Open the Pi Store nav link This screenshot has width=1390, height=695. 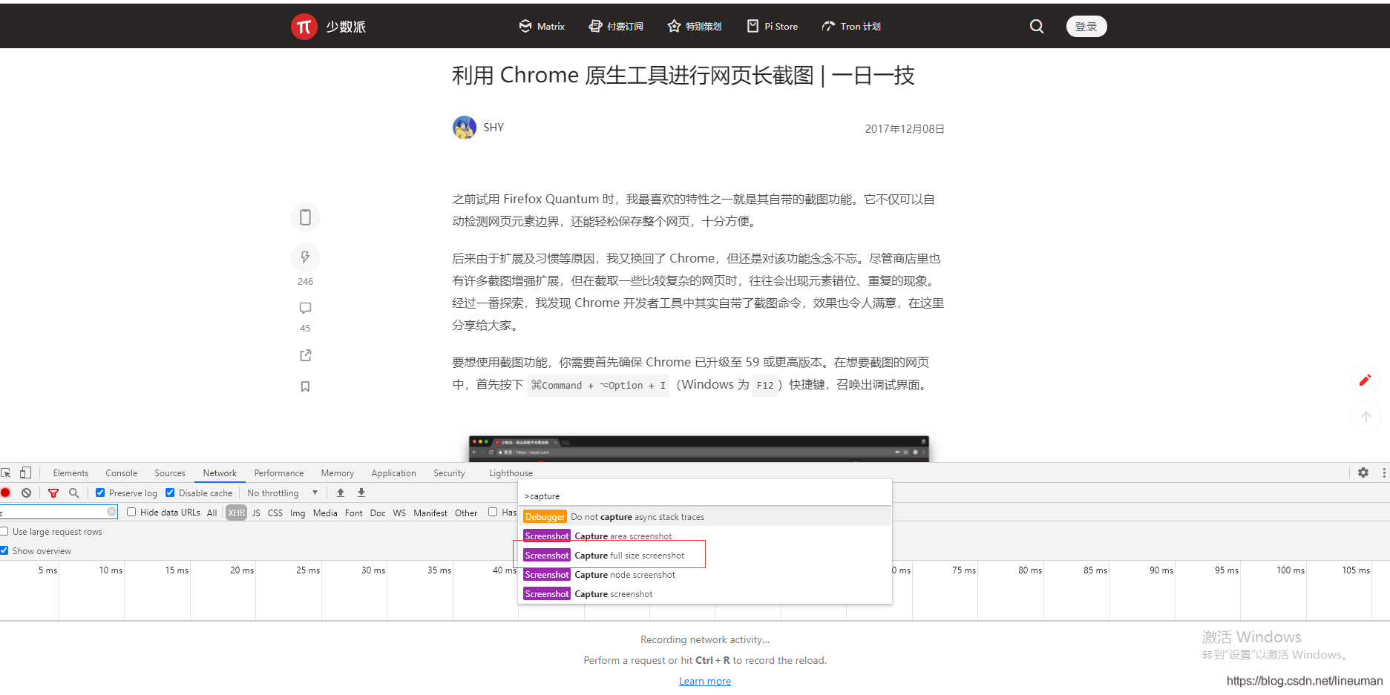click(773, 27)
